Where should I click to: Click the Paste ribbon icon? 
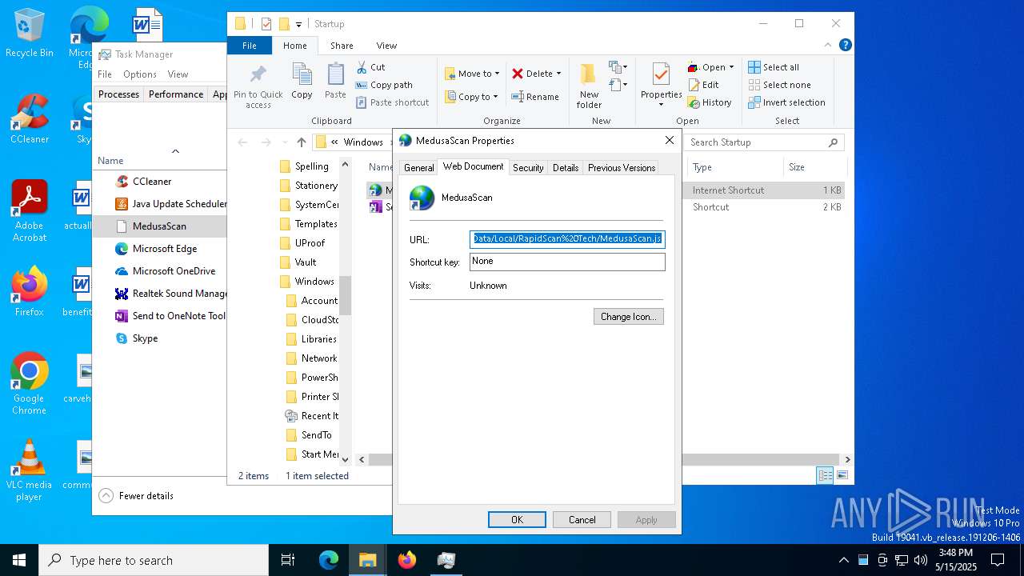(335, 82)
